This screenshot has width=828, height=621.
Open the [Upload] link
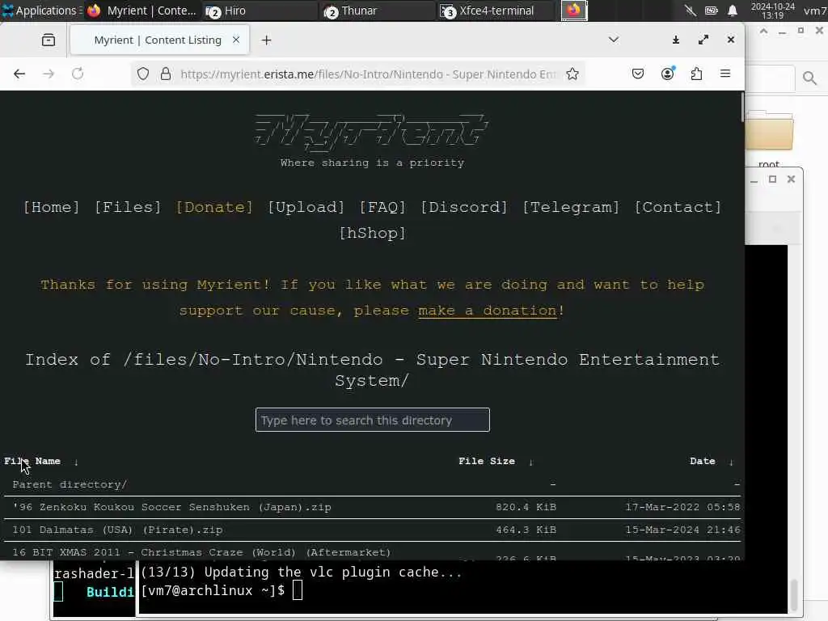tap(306, 207)
